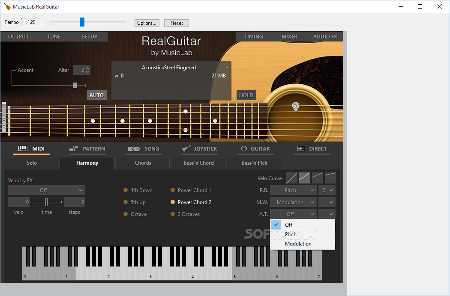Open the A.T. Off dropdown

click(293, 214)
